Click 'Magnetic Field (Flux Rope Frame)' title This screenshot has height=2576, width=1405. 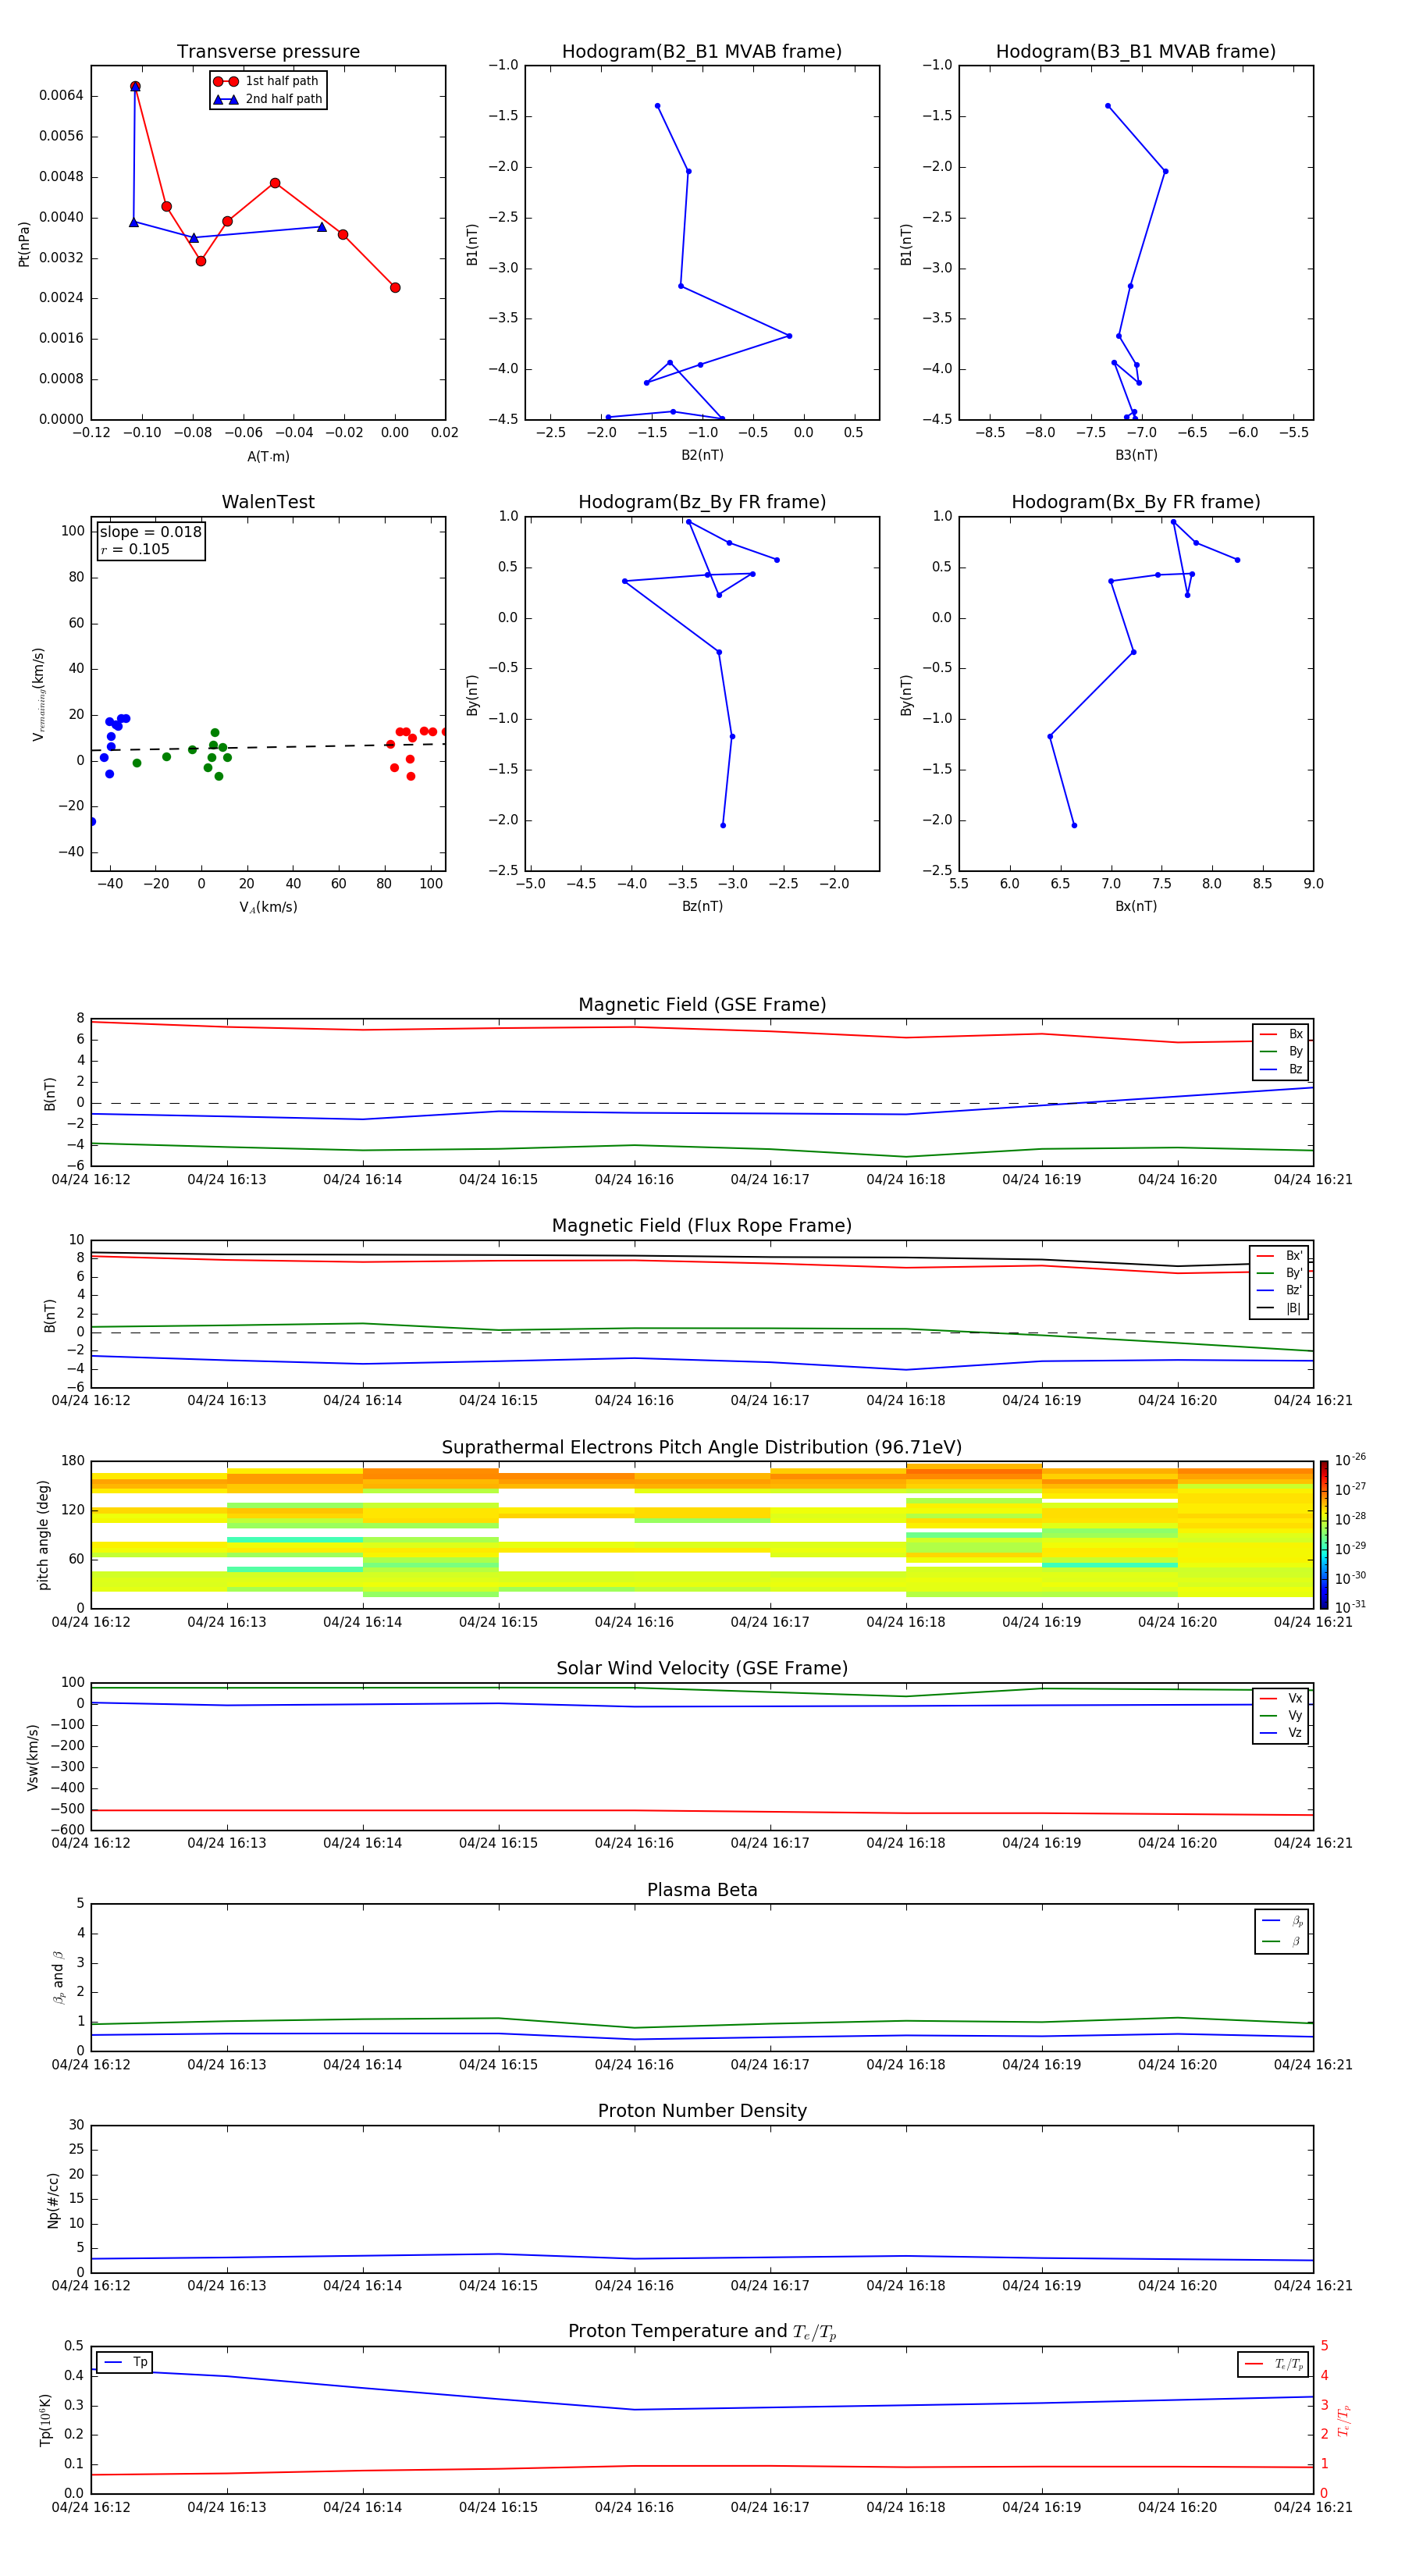(x=702, y=1226)
